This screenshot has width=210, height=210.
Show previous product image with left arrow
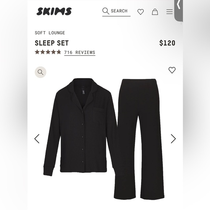tap(37, 139)
